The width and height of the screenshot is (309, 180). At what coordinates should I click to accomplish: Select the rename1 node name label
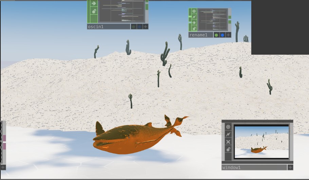[x=201, y=35]
